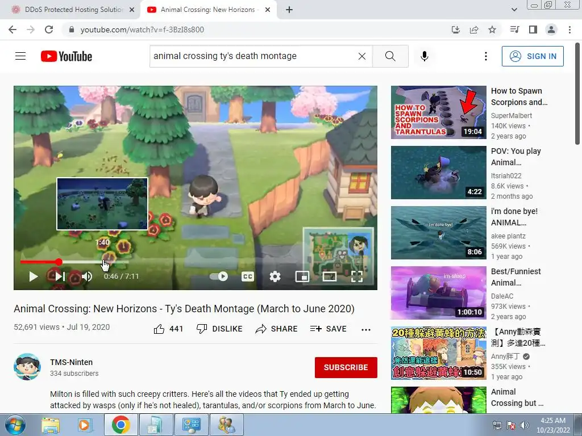Click the DISLIKE button
This screenshot has width=582, height=436.
219,329
